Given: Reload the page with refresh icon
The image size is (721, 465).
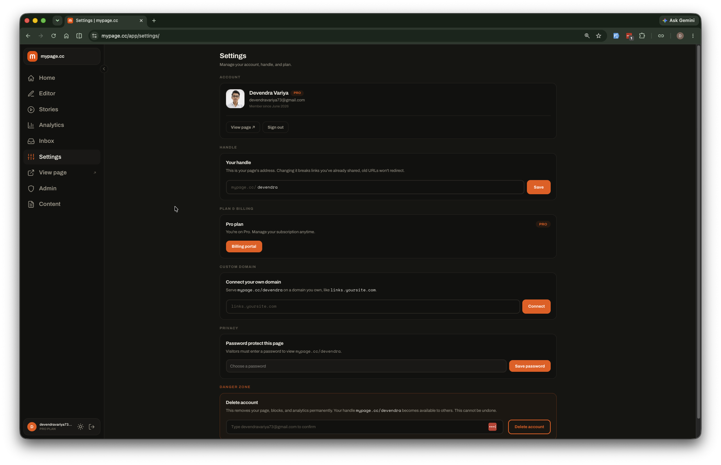Looking at the screenshot, I should pyautogui.click(x=54, y=36).
